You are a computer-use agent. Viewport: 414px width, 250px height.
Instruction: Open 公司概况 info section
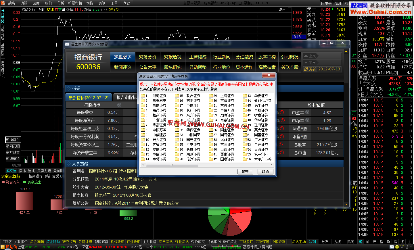coord(290,57)
